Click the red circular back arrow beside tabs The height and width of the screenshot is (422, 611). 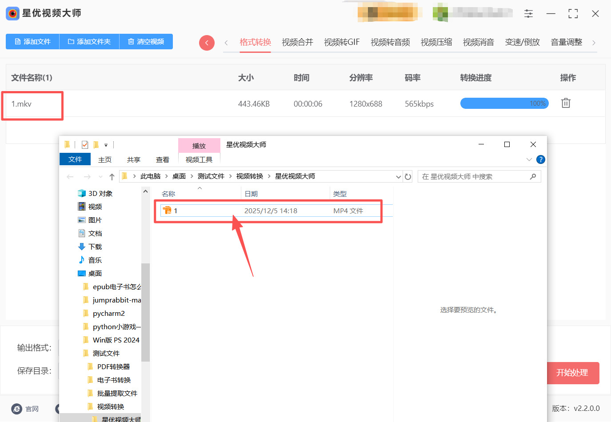207,42
